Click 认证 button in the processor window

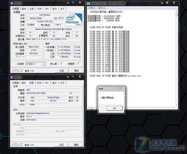tap(62, 71)
